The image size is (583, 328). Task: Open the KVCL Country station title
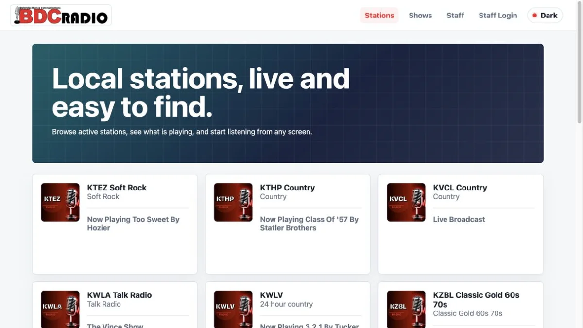[460, 188]
